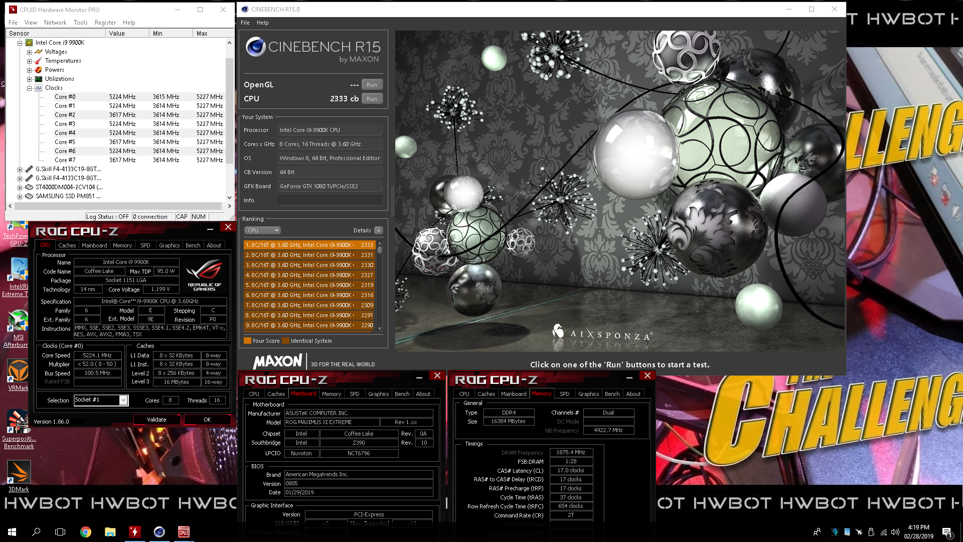Image resolution: width=963 pixels, height=542 pixels.
Task: Open Intel Extreme Tuning desktop shortcut
Action: pyautogui.click(x=18, y=277)
